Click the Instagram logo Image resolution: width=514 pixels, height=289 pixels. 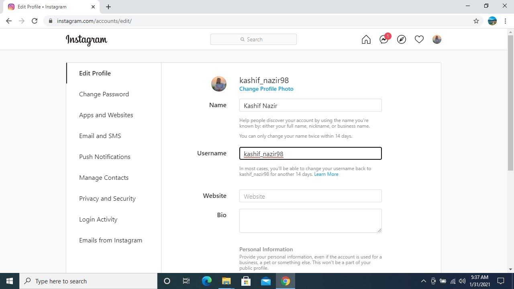coord(86,40)
